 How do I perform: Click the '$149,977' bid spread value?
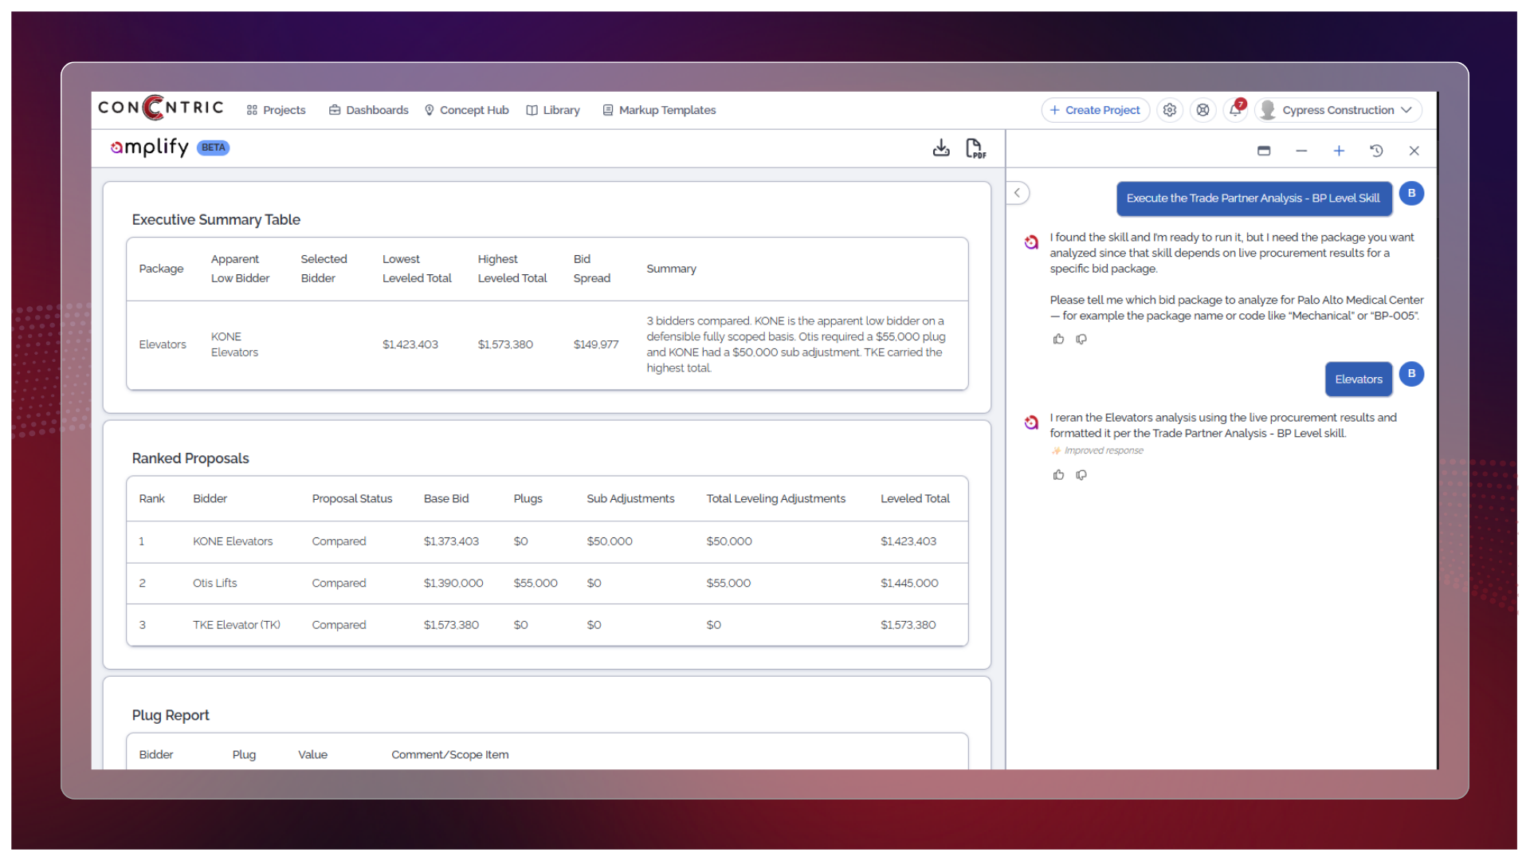coord(596,344)
